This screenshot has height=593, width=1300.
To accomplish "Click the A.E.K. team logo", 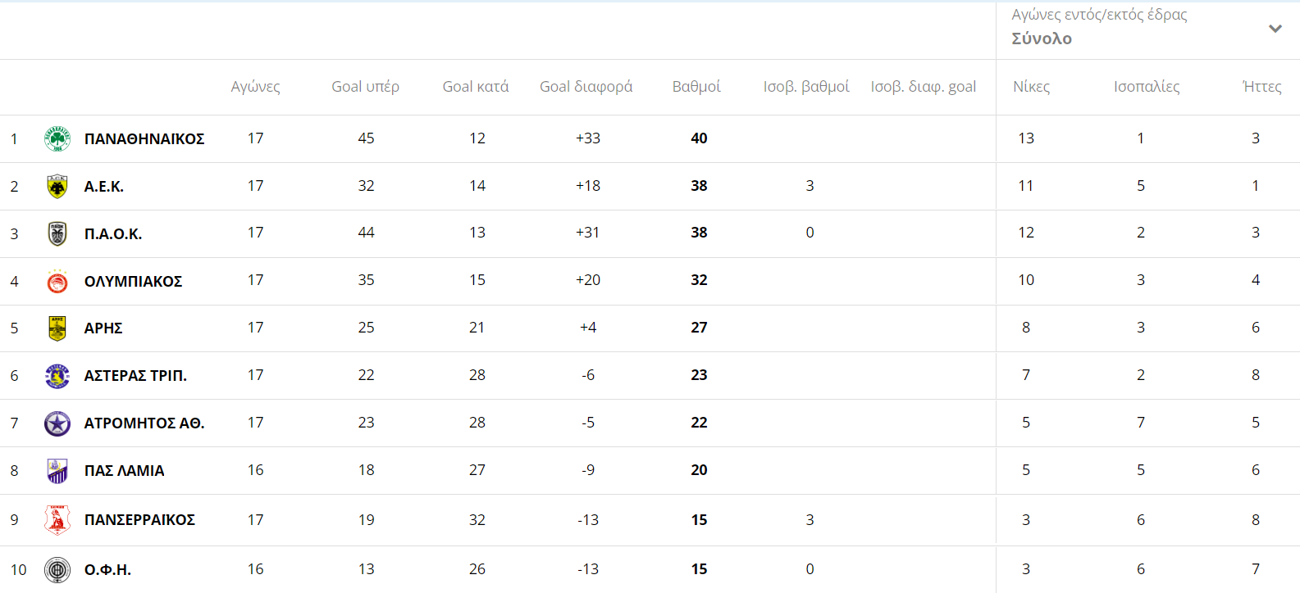I will click(x=57, y=187).
